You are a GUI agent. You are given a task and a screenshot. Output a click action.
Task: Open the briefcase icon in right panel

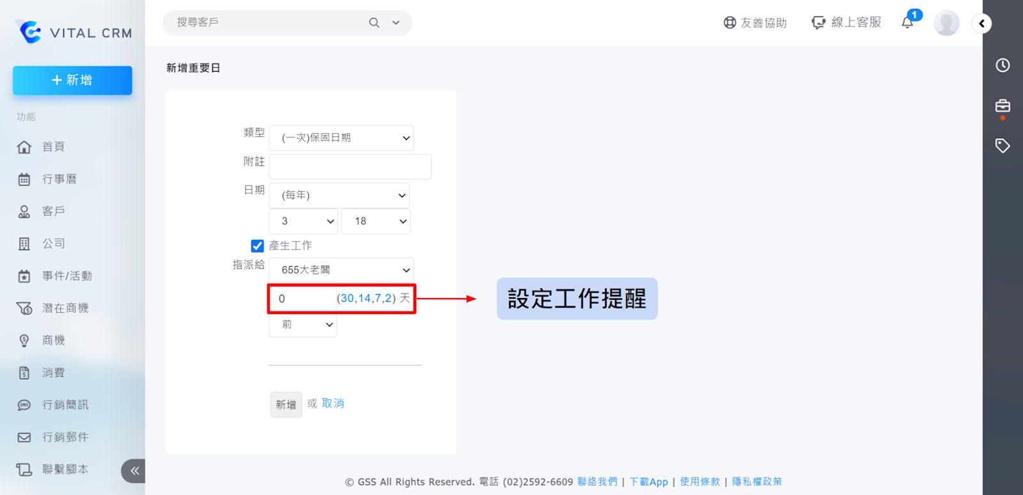click(x=1003, y=106)
